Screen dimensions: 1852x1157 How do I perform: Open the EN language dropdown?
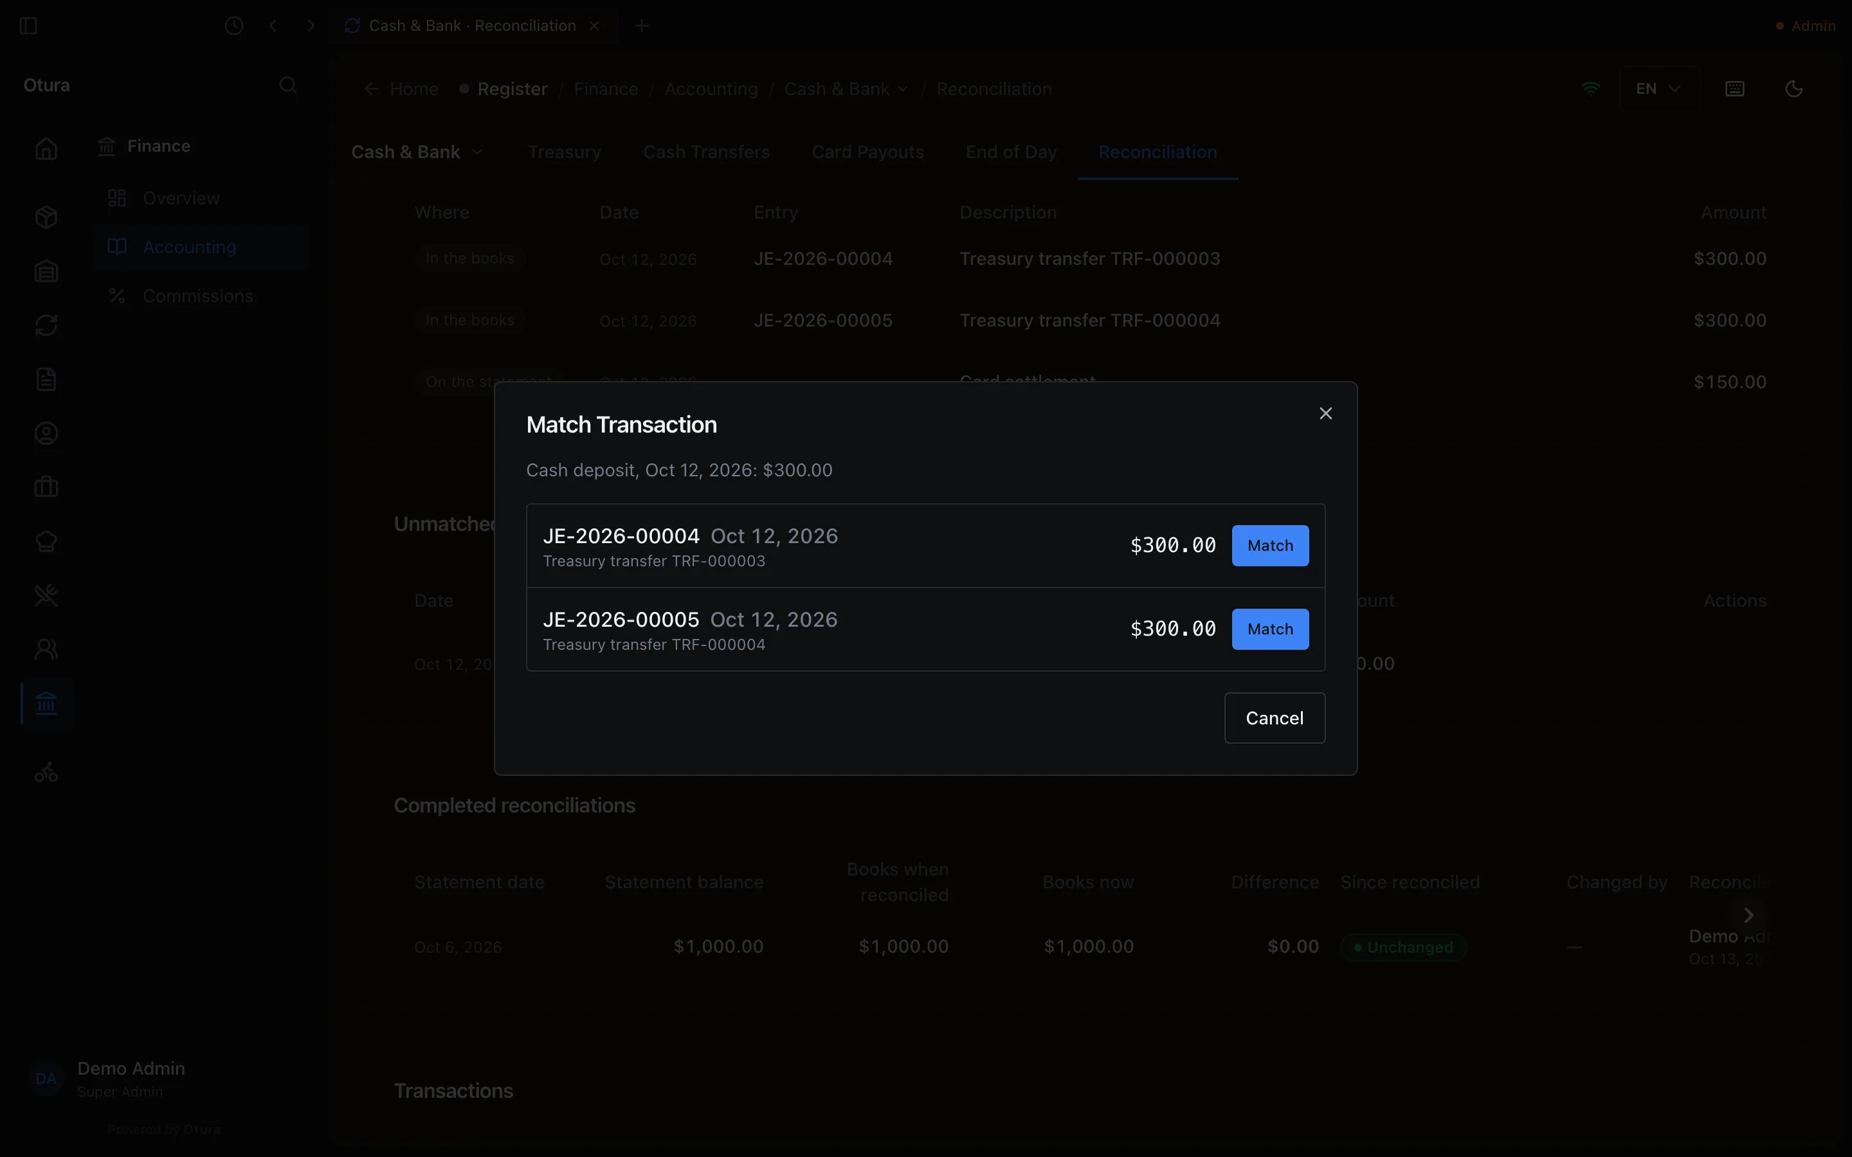coord(1658,89)
